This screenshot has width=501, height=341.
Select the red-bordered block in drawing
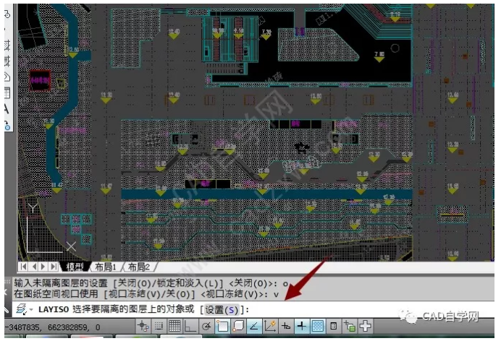click(x=40, y=80)
